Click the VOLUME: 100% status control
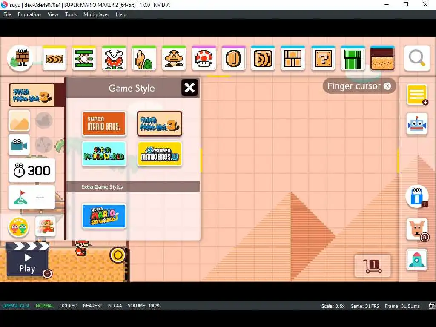The width and height of the screenshot is (436, 327). tap(144, 306)
